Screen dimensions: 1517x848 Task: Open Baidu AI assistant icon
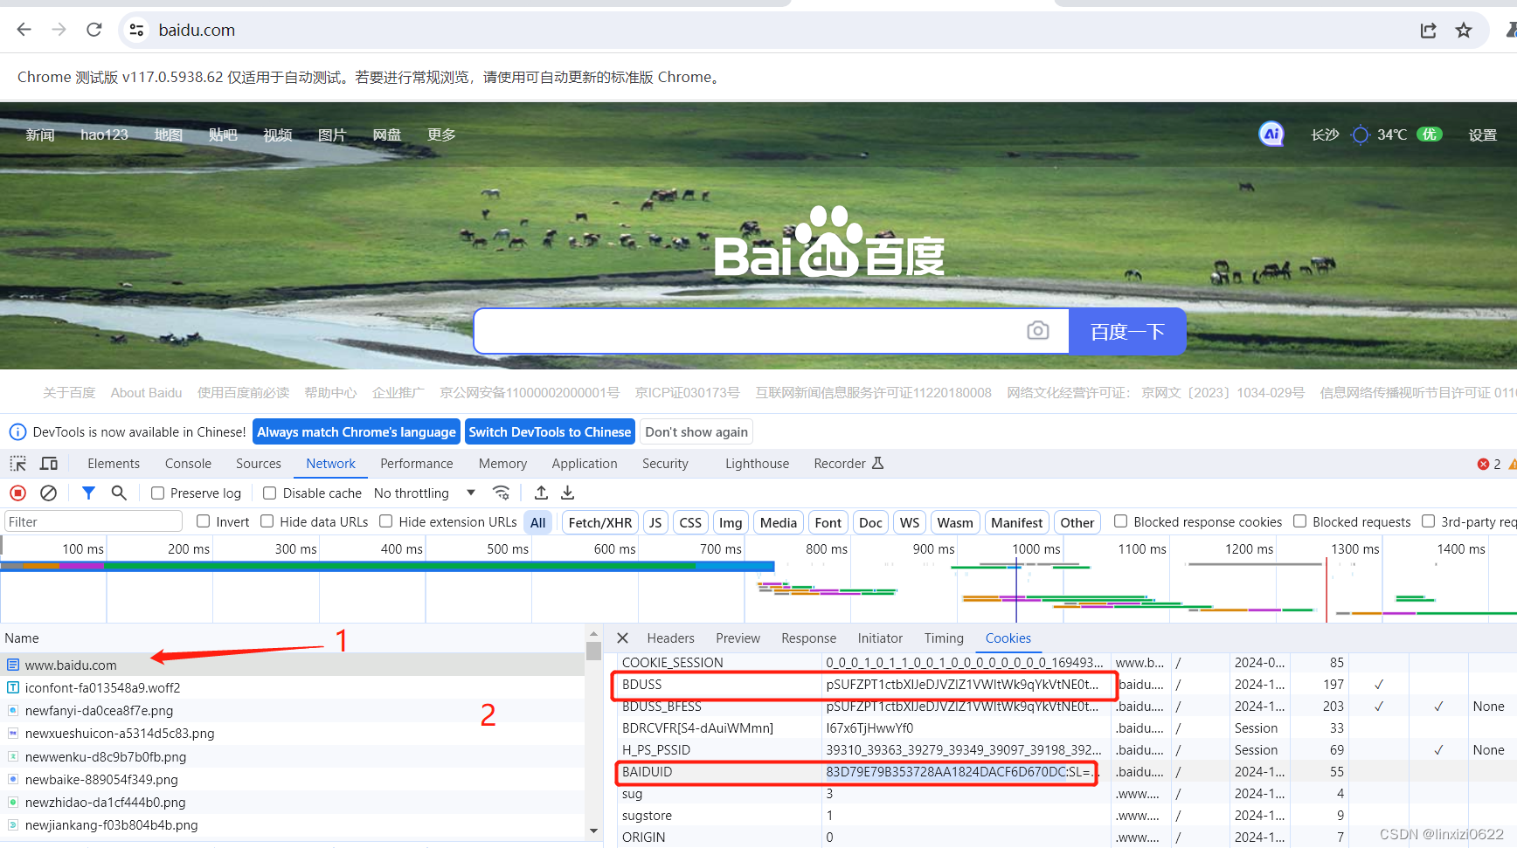coord(1271,134)
